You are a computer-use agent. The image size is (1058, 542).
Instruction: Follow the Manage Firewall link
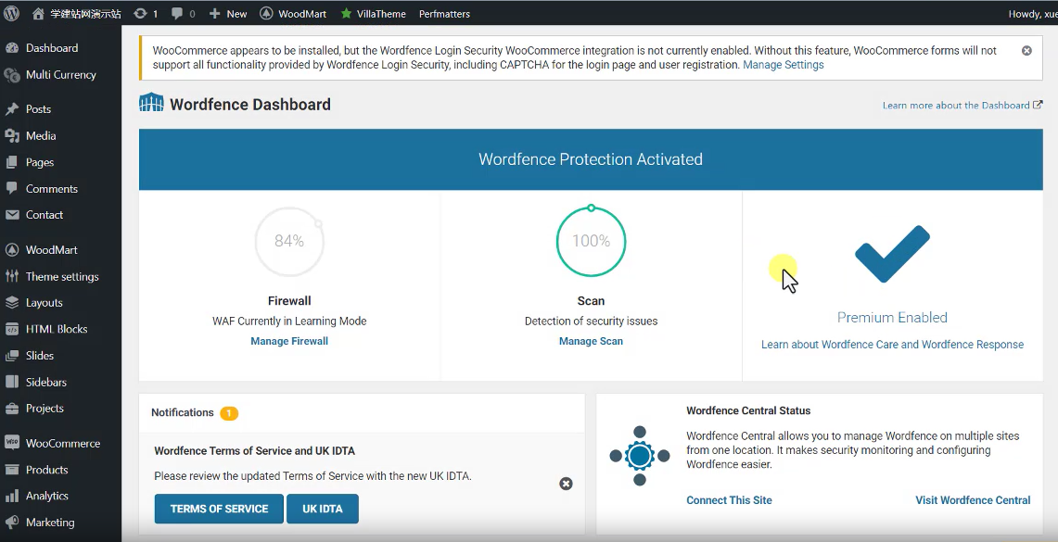[x=289, y=341]
